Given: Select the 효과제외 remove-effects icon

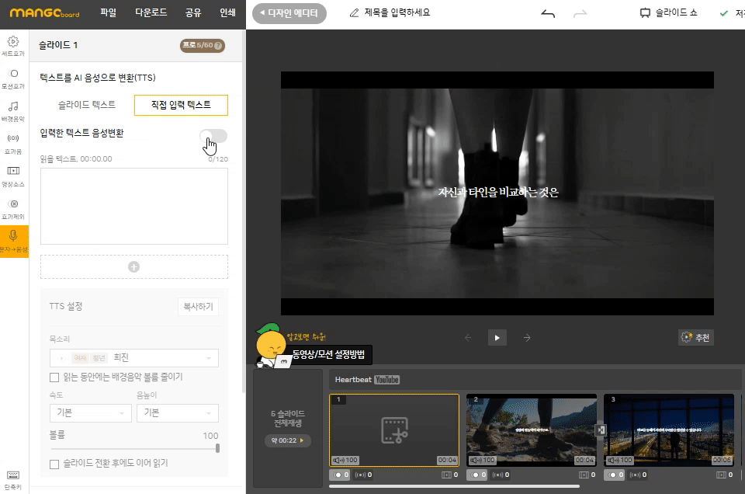Looking at the screenshot, I should [13, 209].
